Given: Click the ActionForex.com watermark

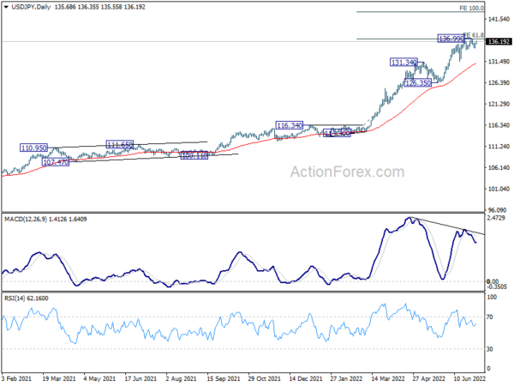Looking at the screenshot, I should (x=348, y=172).
